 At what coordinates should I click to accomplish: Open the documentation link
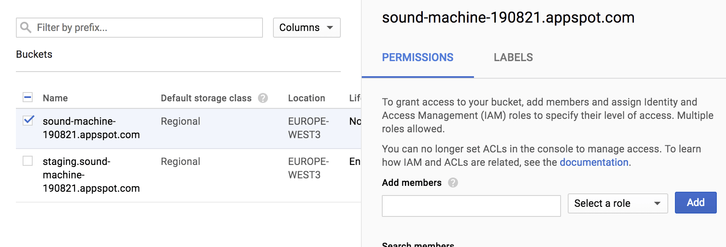(594, 162)
